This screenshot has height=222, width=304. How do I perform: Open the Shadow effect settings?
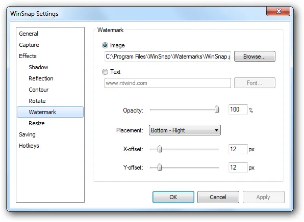[38, 67]
